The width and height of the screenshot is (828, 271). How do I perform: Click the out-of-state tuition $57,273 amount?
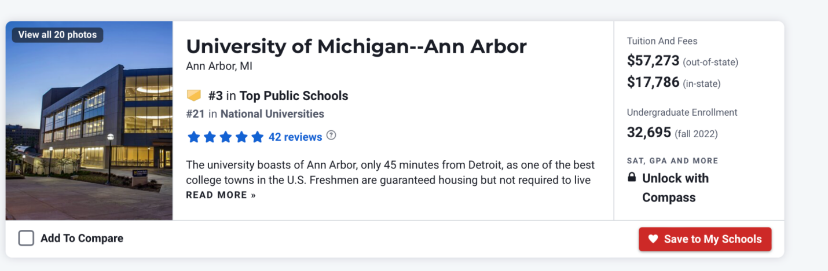tap(653, 61)
